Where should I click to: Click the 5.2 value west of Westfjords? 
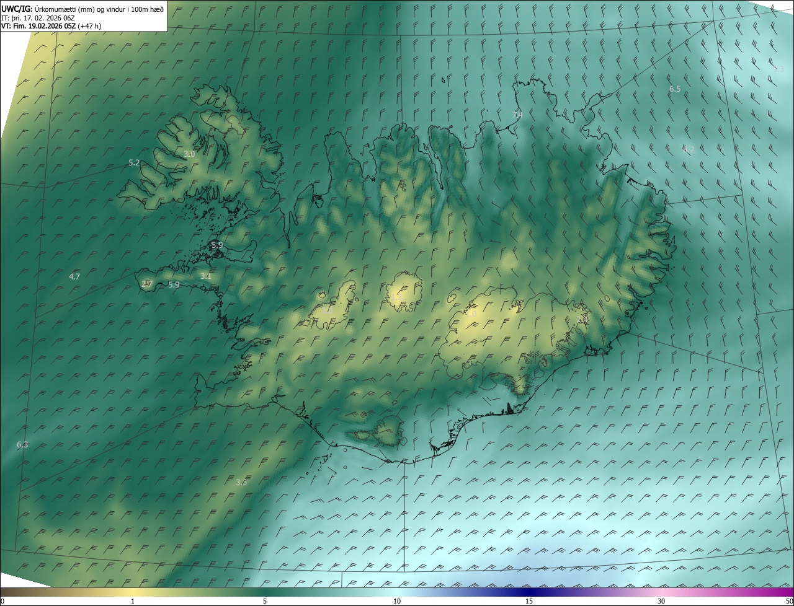[x=134, y=162]
